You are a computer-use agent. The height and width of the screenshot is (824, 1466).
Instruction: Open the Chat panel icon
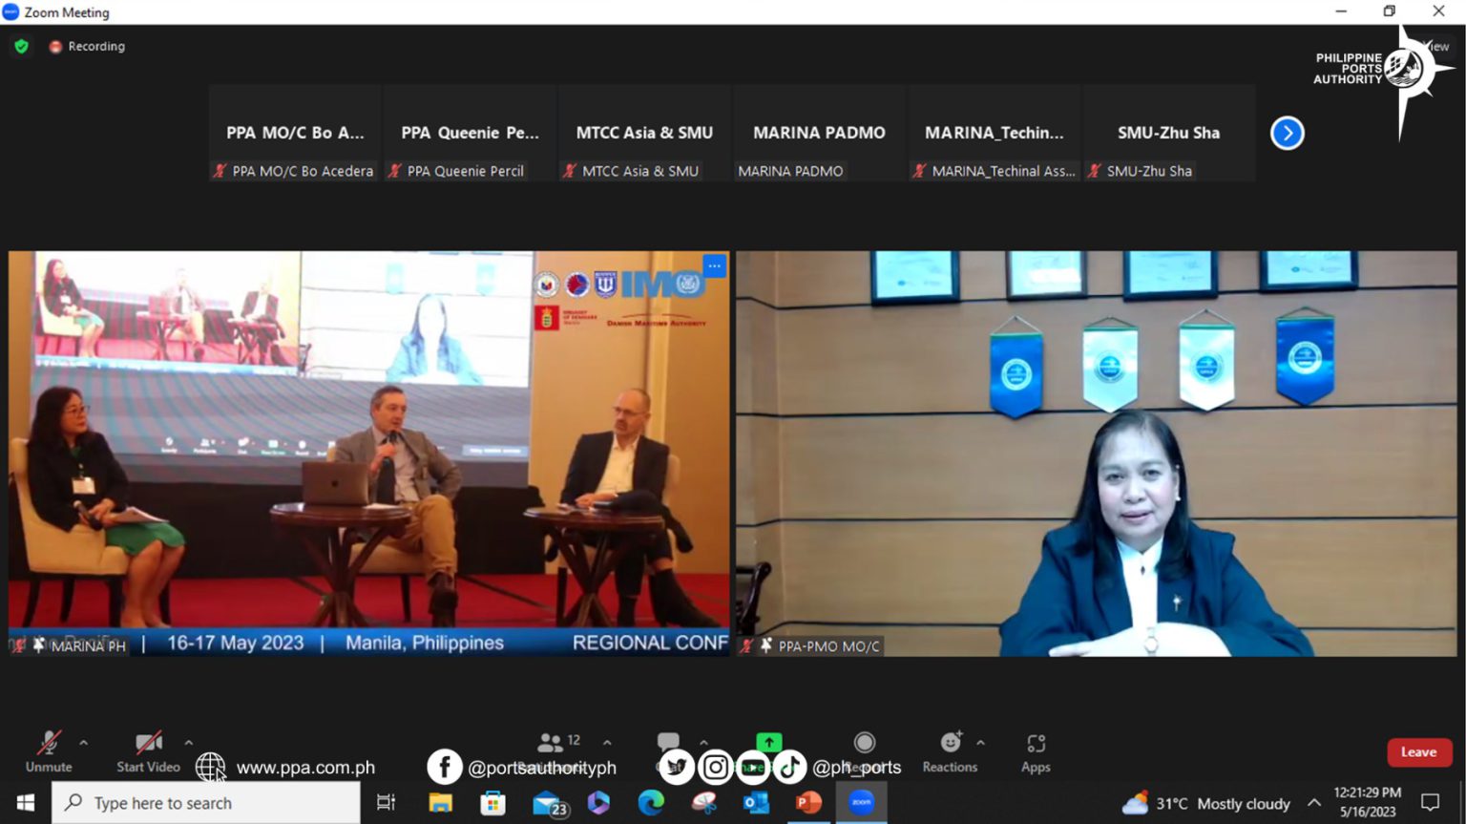(x=668, y=742)
